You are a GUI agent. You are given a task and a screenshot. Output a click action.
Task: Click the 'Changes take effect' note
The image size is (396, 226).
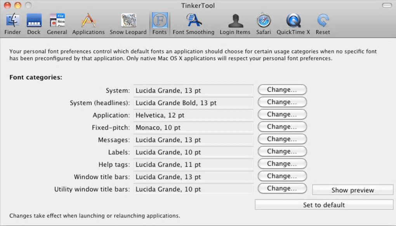[95, 216]
